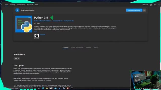Show downloads and updates queue
The height and width of the screenshot is (90, 161).
coord(155,5)
